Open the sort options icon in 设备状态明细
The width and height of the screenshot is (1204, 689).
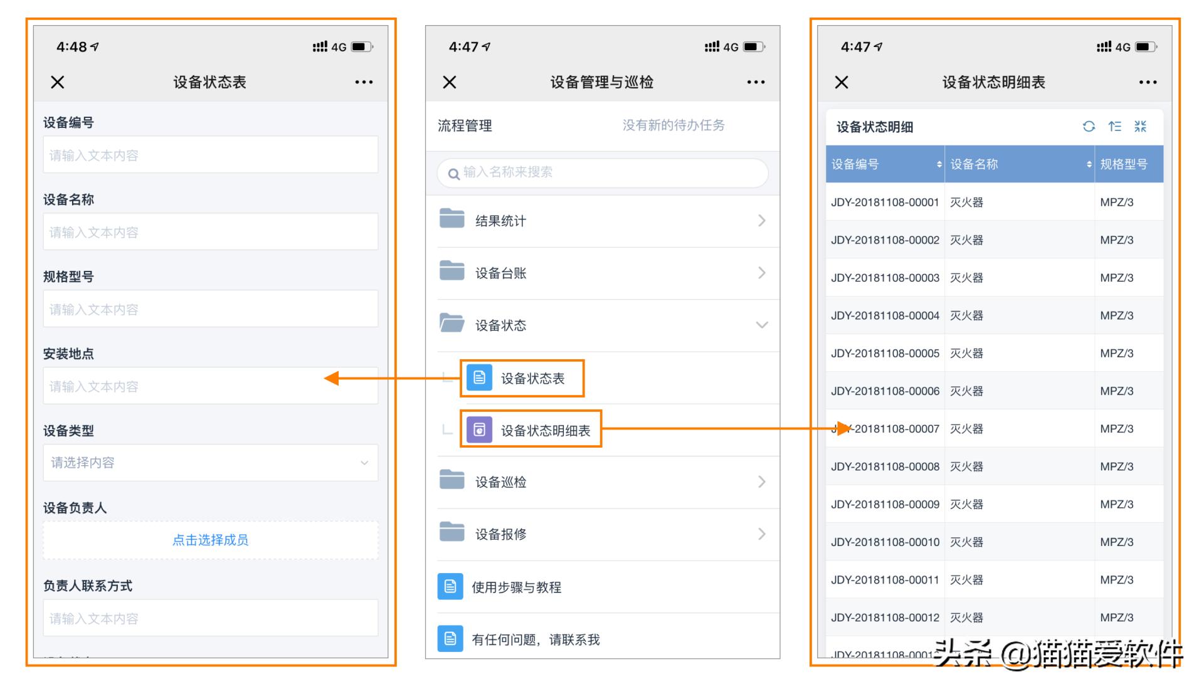1114,126
